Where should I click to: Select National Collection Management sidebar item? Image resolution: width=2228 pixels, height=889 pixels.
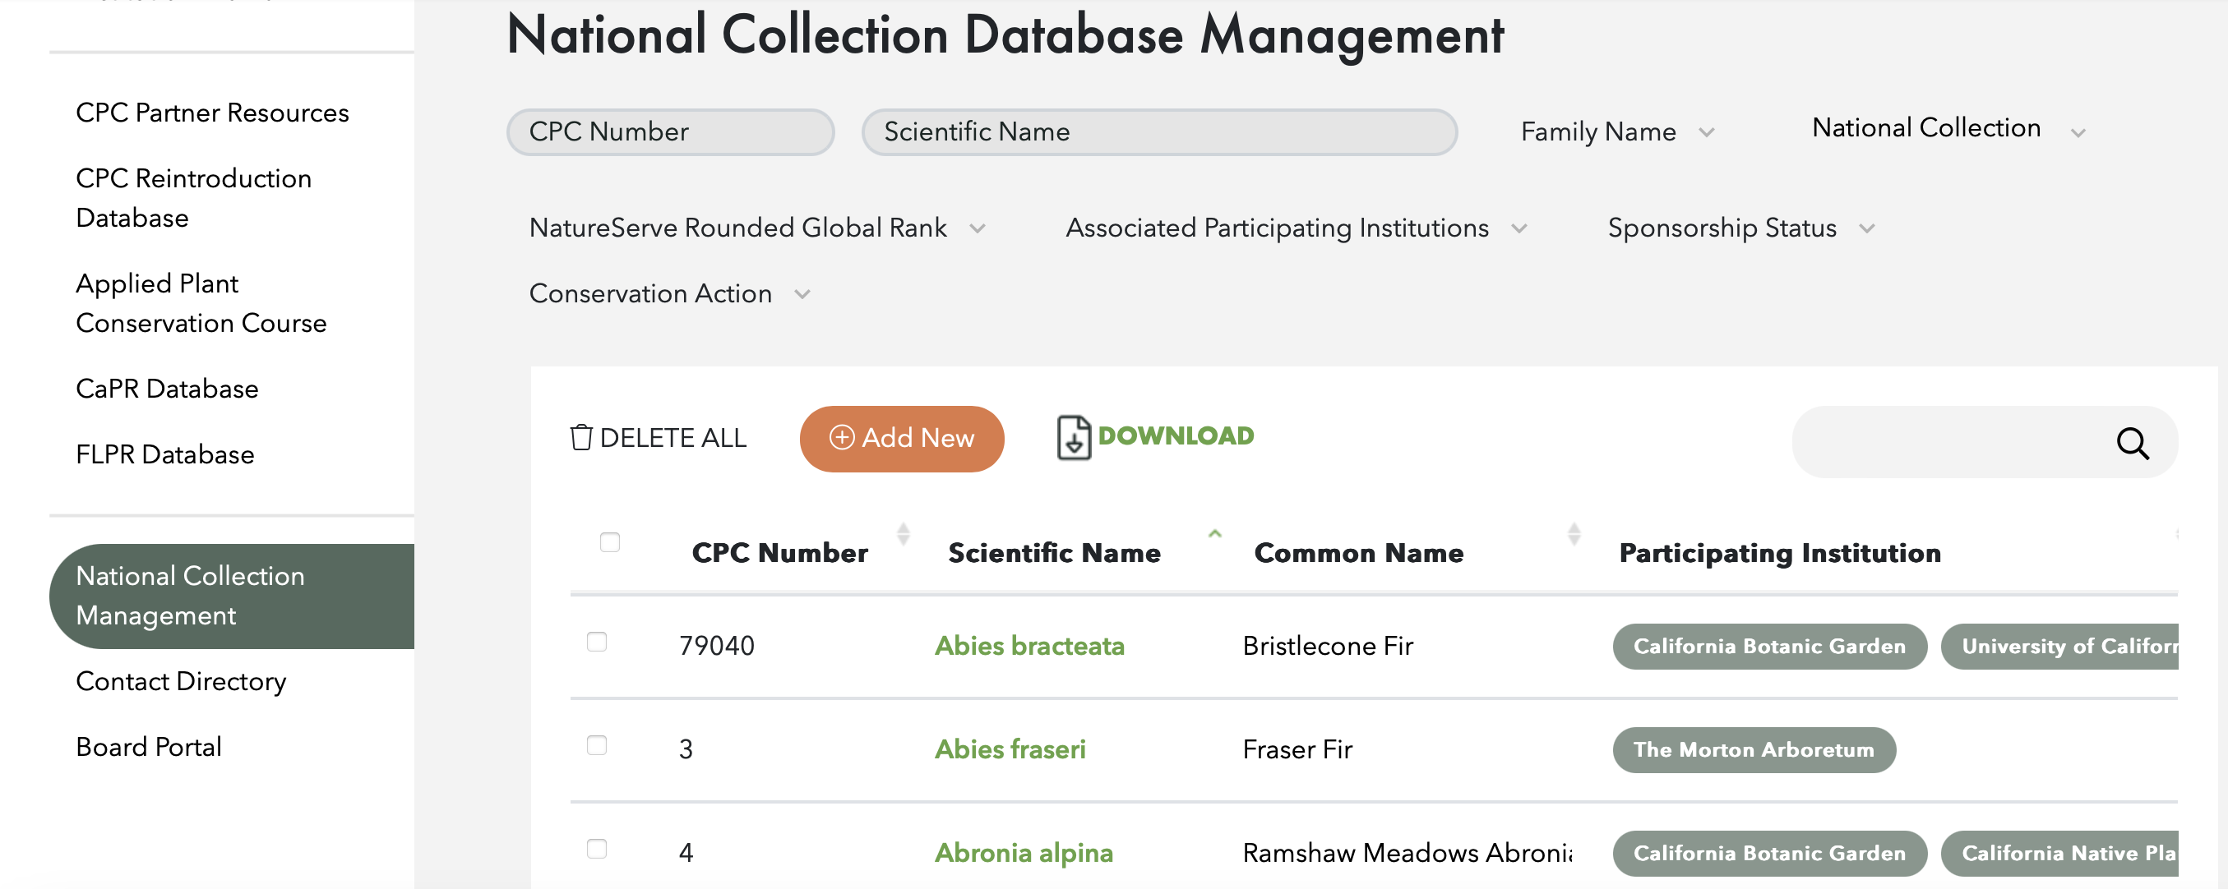pos(232,596)
